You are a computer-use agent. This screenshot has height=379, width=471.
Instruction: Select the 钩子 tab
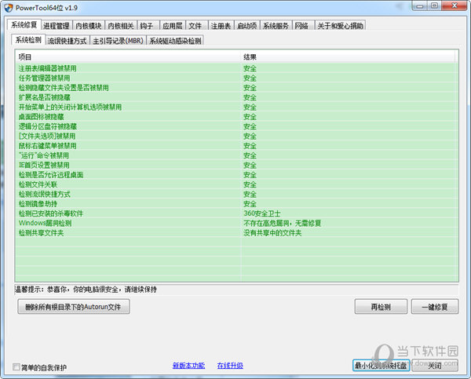148,26
